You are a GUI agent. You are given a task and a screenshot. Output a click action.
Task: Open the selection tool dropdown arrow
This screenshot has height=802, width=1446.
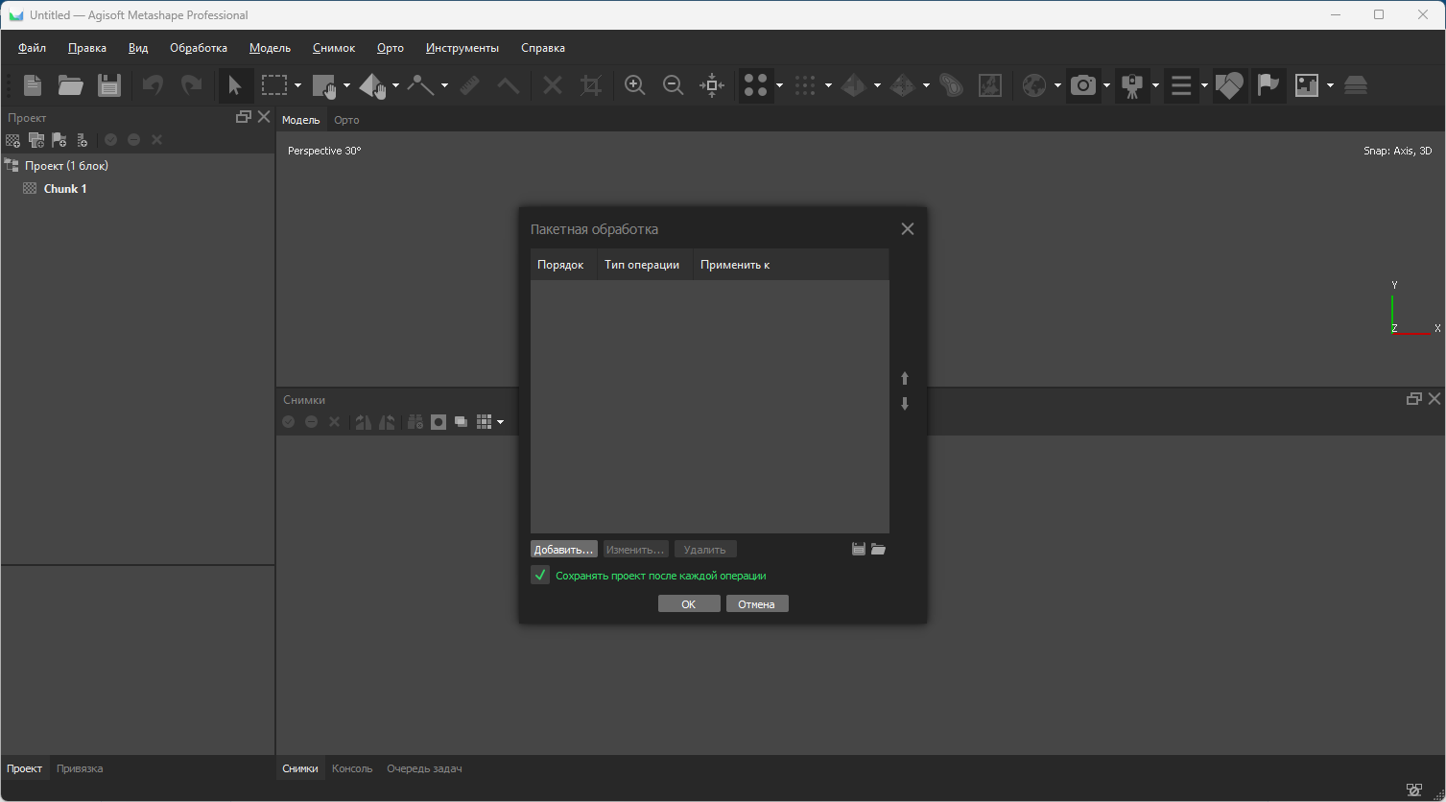coord(297,85)
